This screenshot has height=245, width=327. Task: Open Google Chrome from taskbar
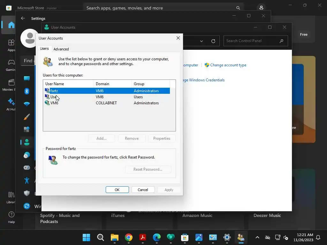(129, 237)
